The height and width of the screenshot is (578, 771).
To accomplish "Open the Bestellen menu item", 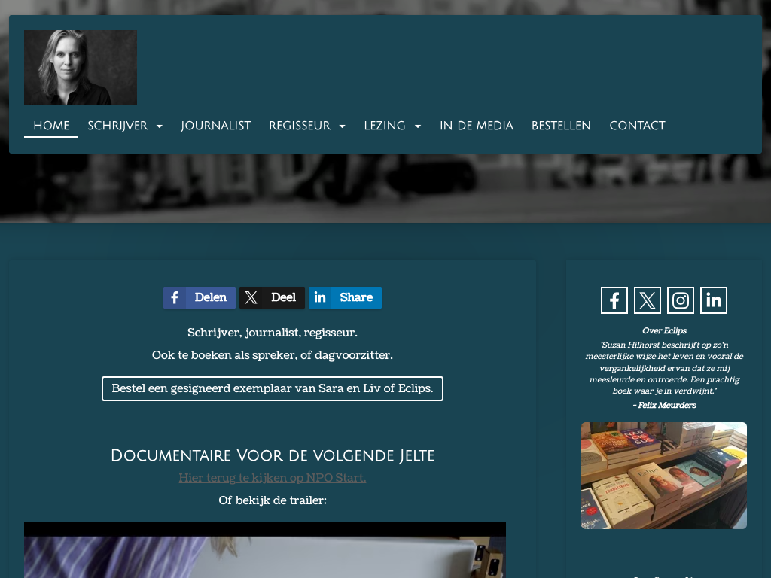I will point(561,126).
